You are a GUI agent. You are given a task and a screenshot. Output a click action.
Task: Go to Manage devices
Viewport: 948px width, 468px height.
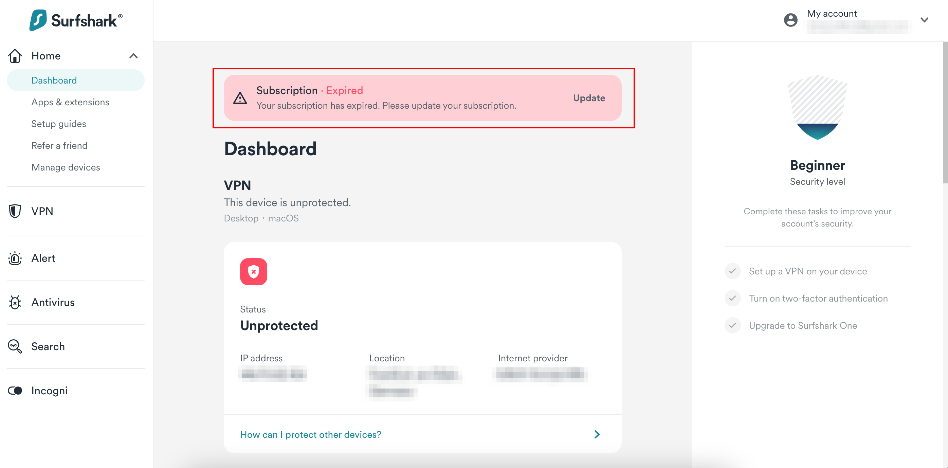coord(66,167)
